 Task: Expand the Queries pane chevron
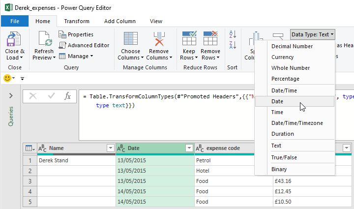(11, 96)
